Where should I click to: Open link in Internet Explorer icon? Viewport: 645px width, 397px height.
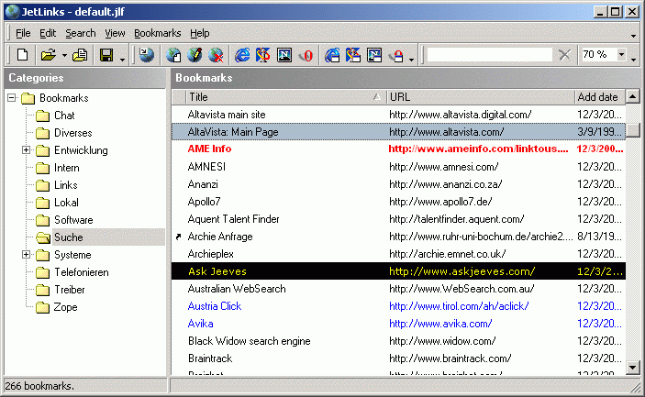[242, 55]
